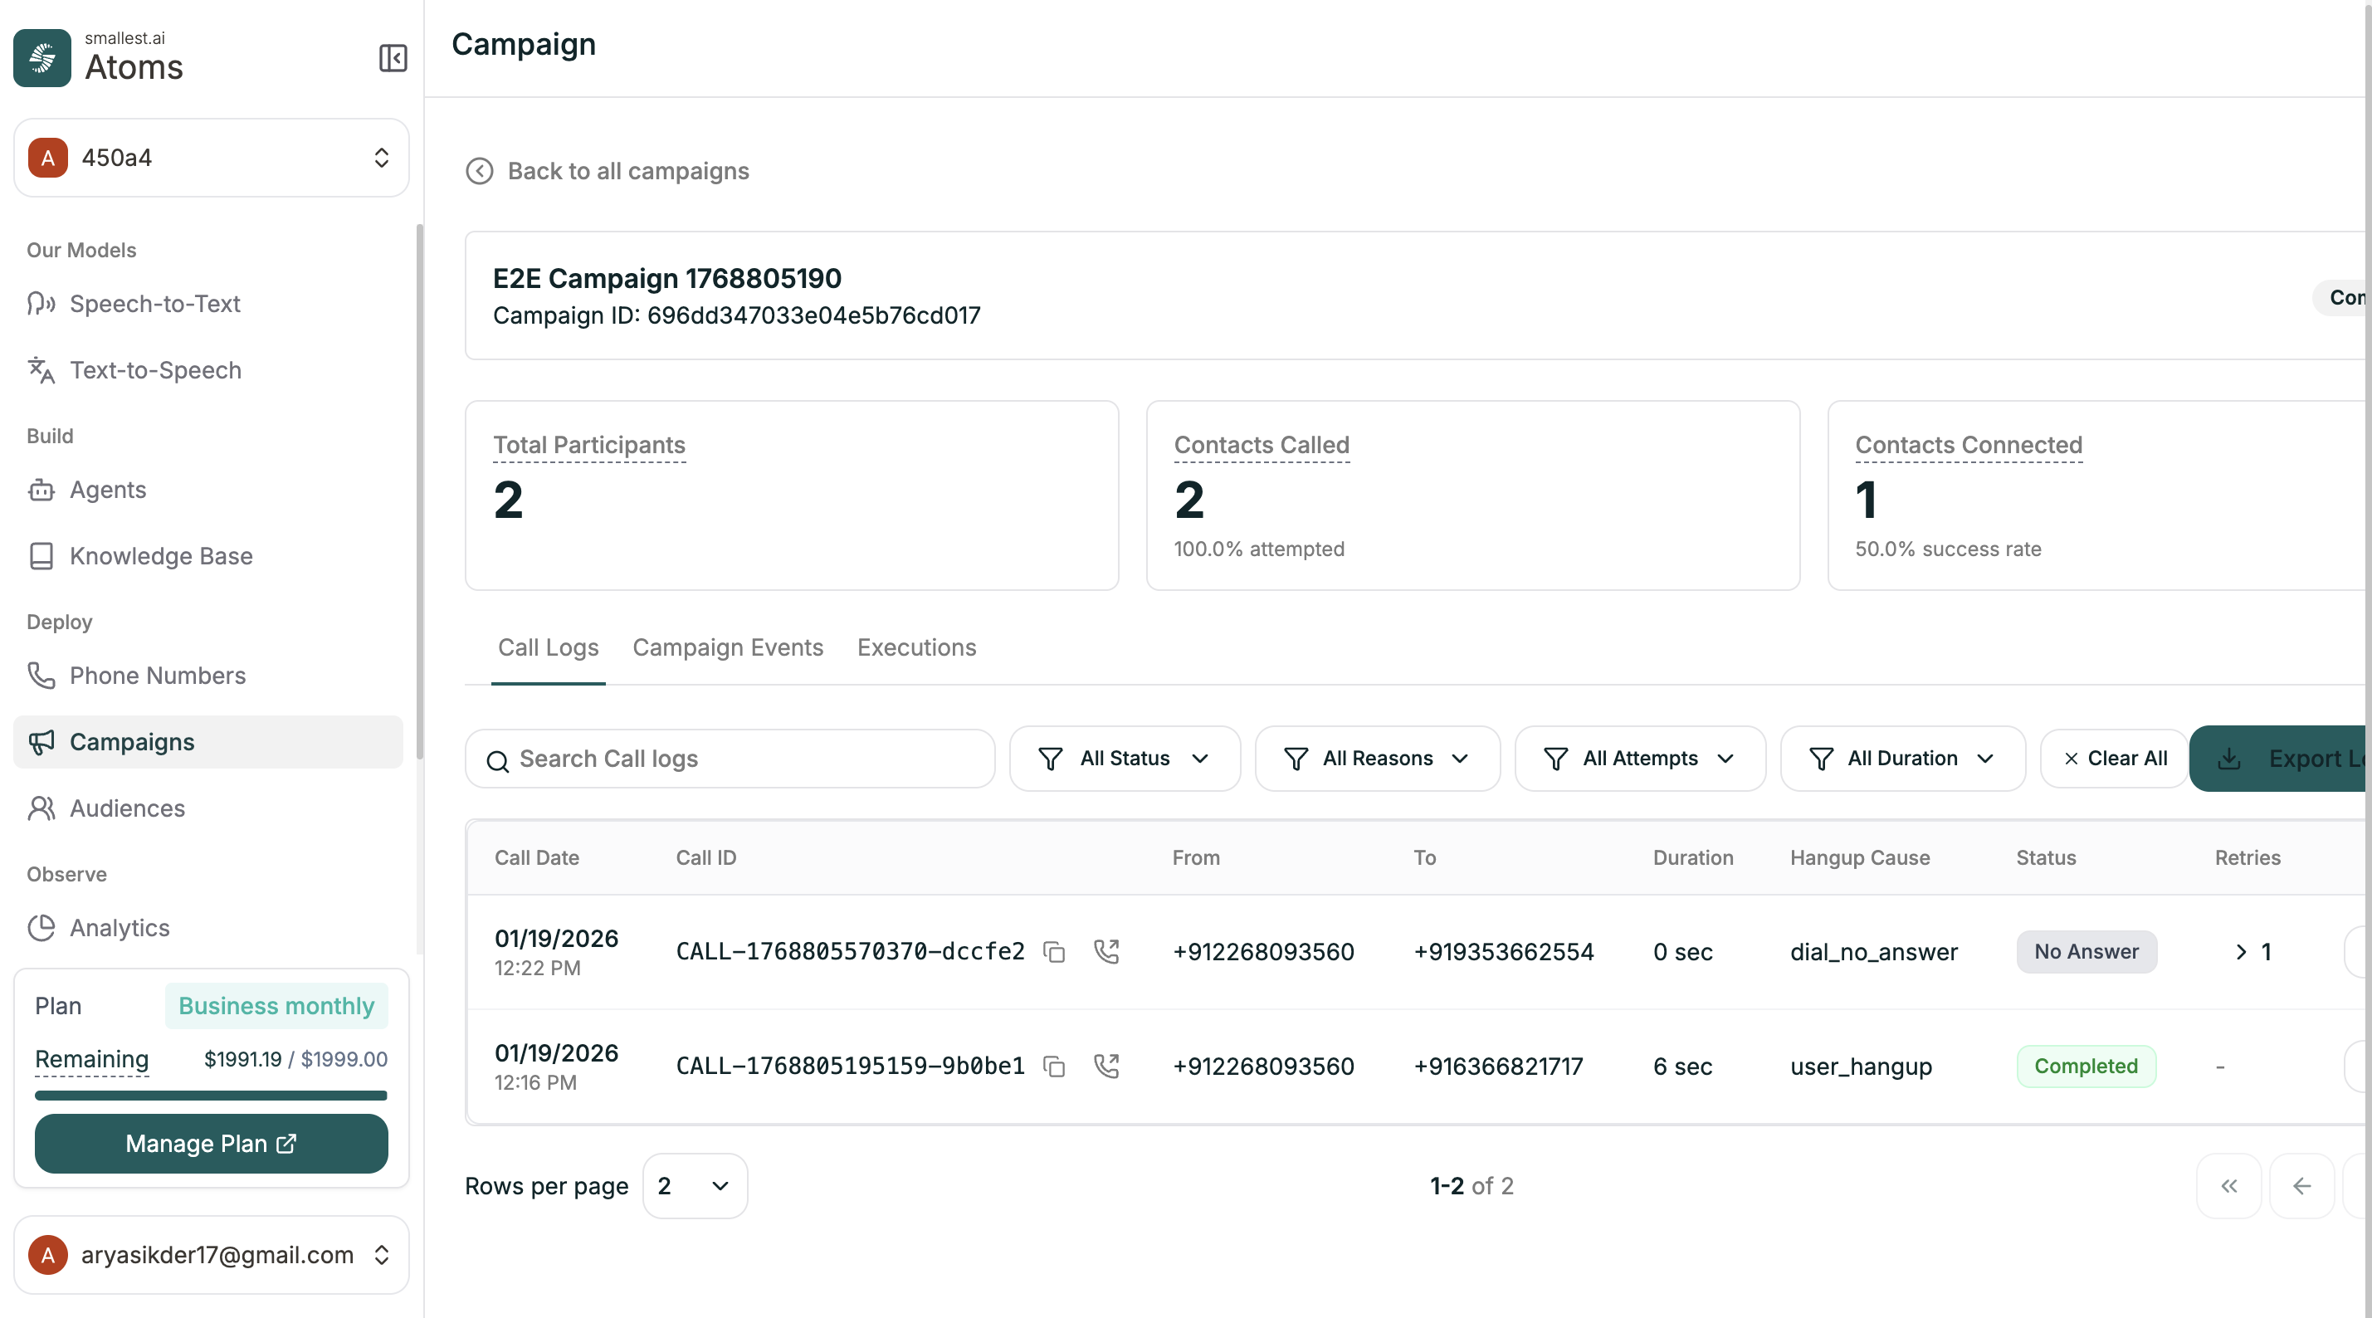Open call details icon for the No Answer call
The height and width of the screenshot is (1318, 2372).
pos(1105,951)
